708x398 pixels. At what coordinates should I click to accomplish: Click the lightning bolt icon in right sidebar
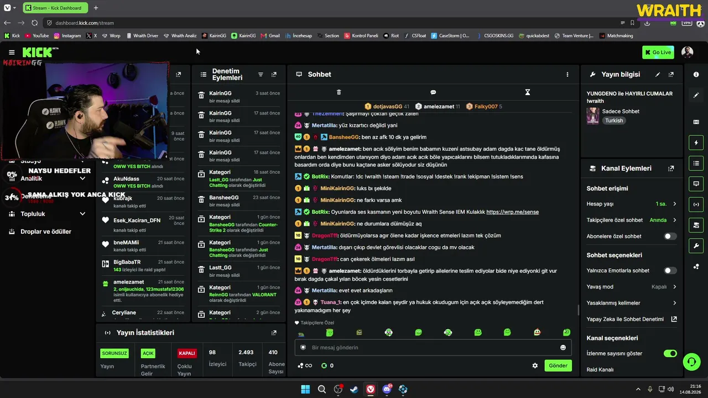click(696, 143)
